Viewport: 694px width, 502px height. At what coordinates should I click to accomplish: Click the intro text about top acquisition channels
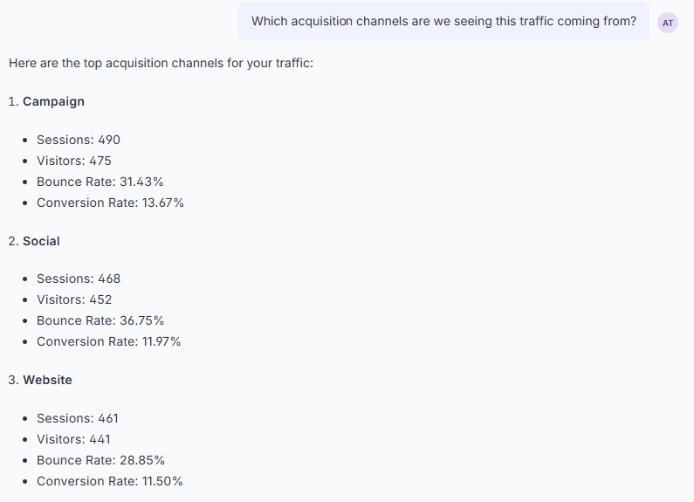click(x=161, y=64)
